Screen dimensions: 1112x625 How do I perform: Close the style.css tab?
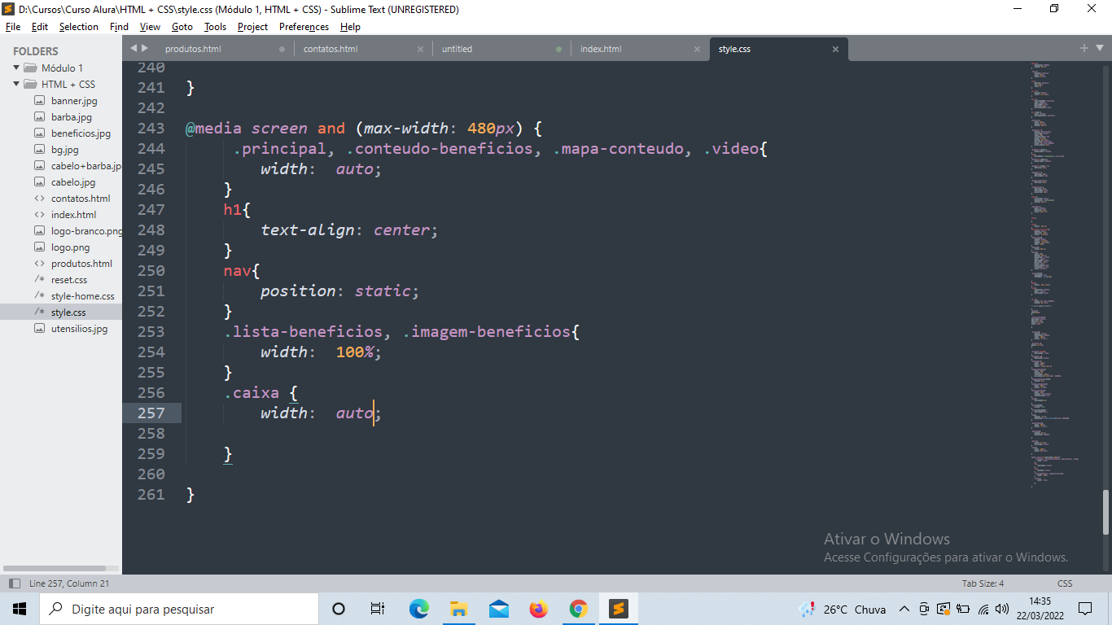click(835, 49)
